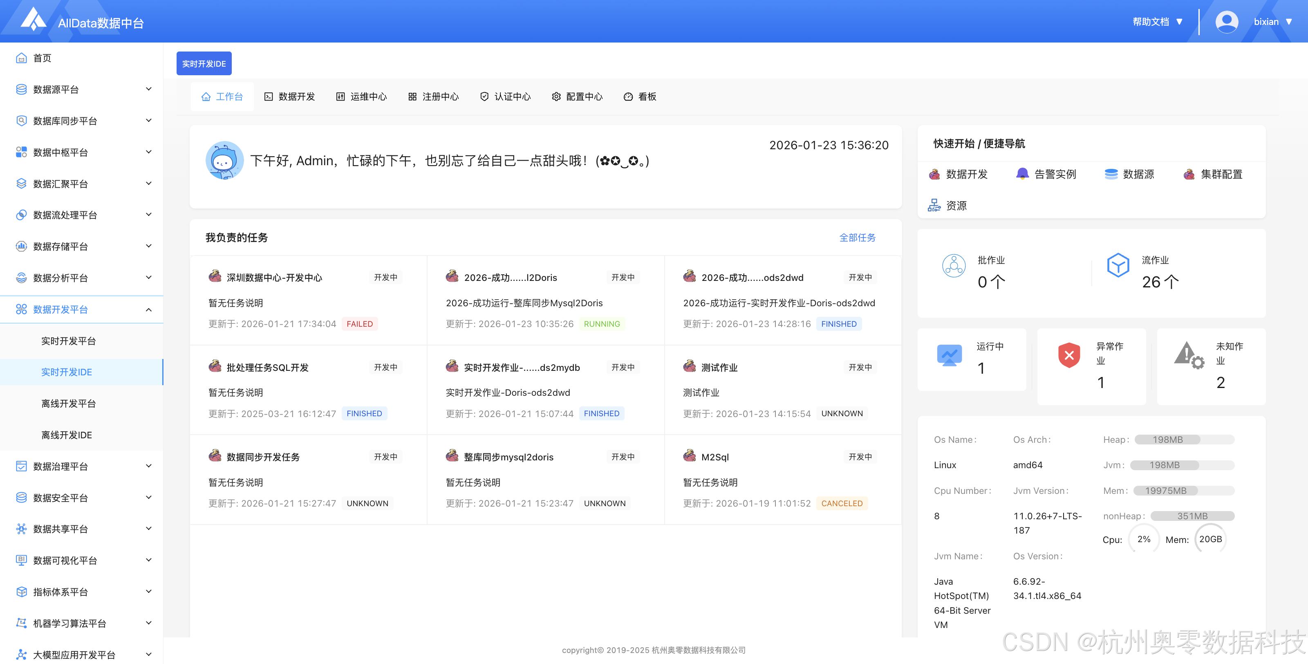Click the 异常作业 red shield icon
Image resolution: width=1308 pixels, height=664 pixels.
coord(1069,354)
